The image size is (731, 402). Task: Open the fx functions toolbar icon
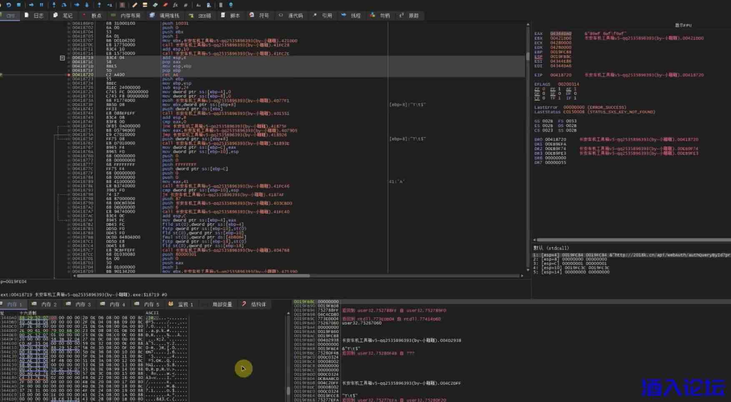click(x=175, y=5)
